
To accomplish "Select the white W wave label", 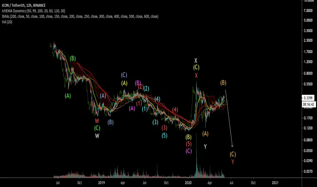I will [97, 136].
